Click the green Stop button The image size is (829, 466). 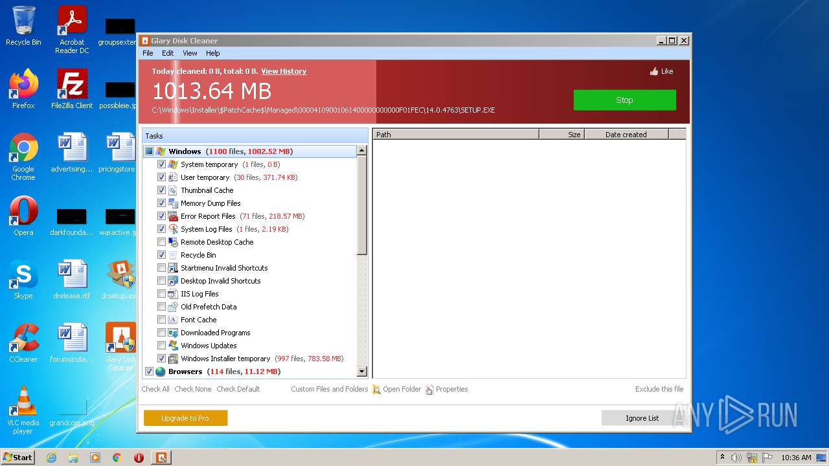(624, 100)
